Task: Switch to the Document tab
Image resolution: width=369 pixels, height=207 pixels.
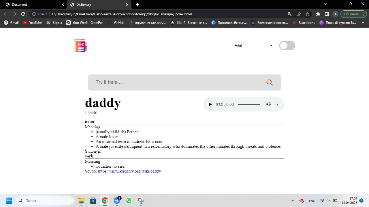Action: point(33,5)
